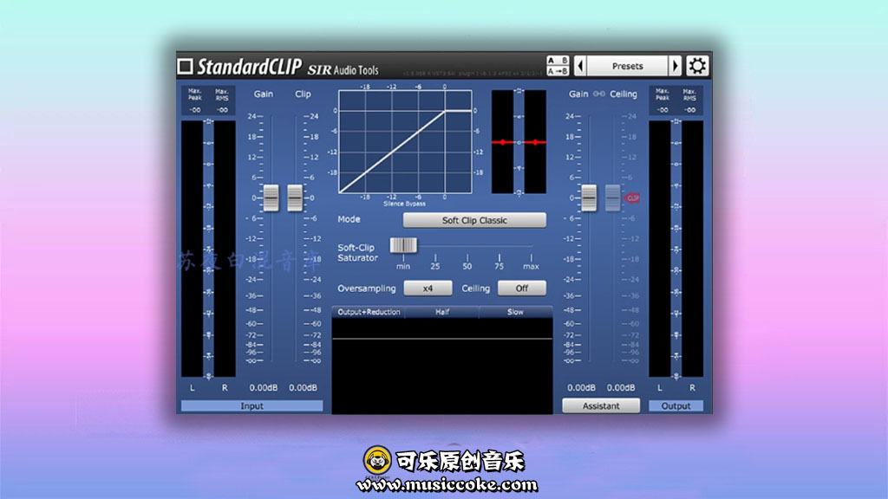This screenshot has height=499, width=888.
Task: Click the output Ceiling fader handle
Action: click(612, 198)
